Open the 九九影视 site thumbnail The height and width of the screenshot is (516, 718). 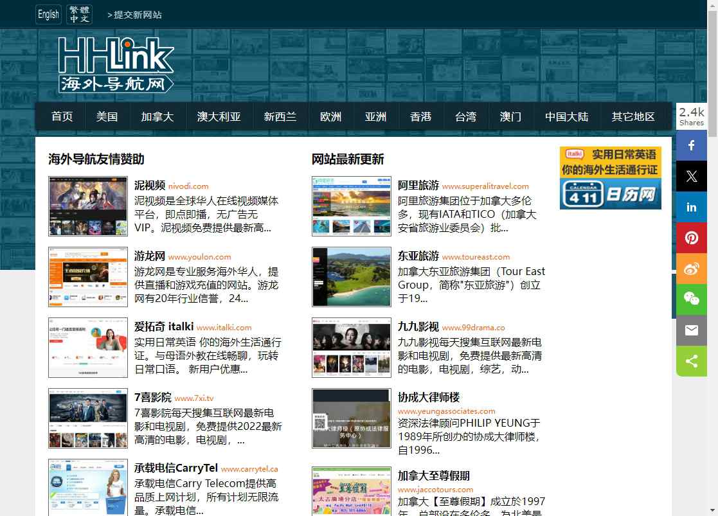click(x=351, y=348)
